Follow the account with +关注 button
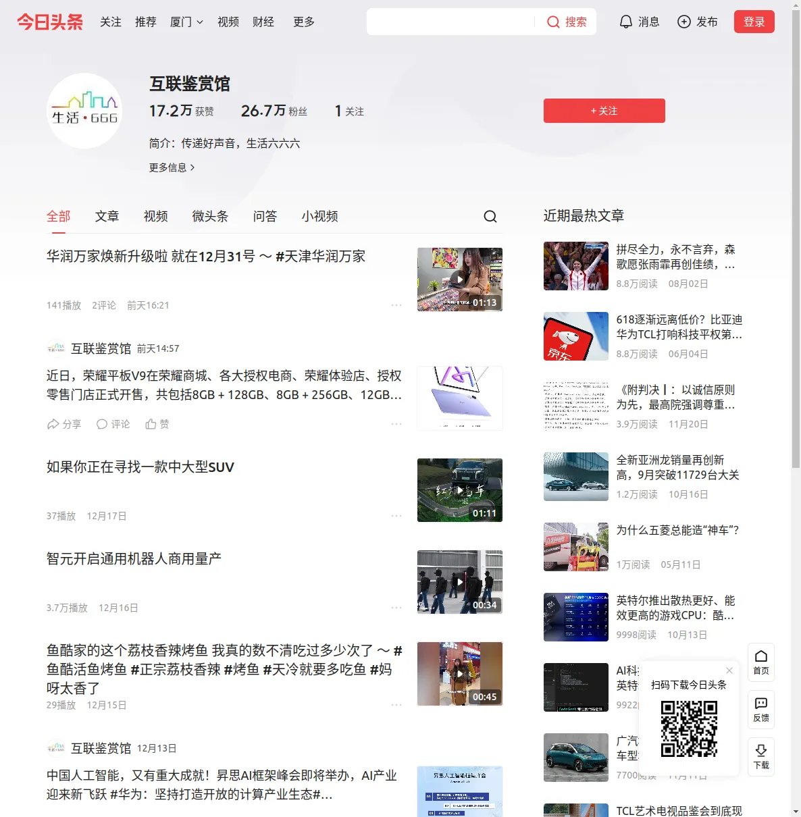 click(604, 111)
